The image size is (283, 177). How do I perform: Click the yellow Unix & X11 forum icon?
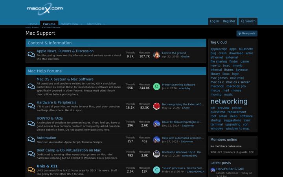click(31, 170)
